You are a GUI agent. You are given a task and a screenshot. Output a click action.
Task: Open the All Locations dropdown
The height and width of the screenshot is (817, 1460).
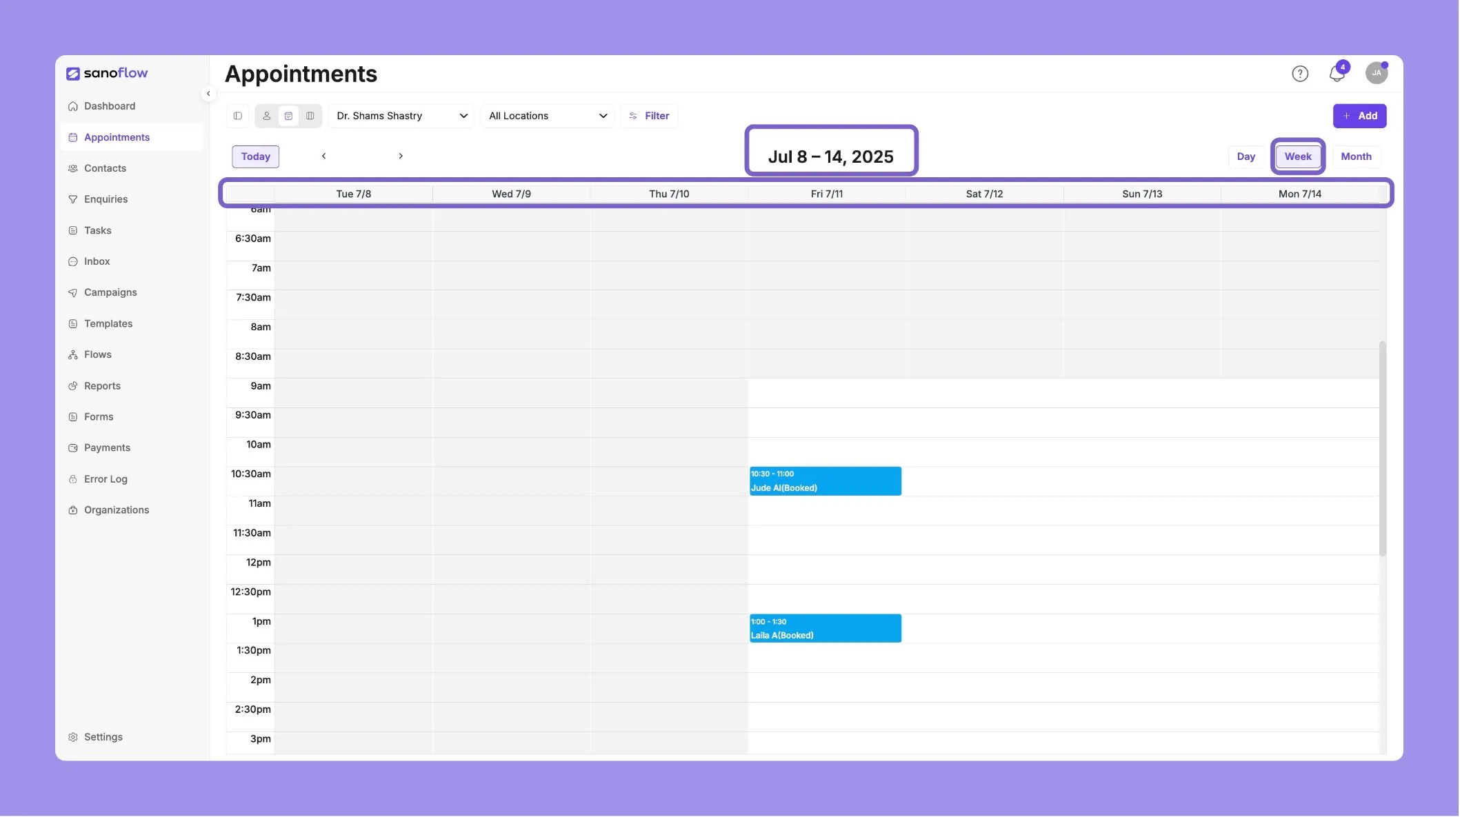pyautogui.click(x=548, y=116)
